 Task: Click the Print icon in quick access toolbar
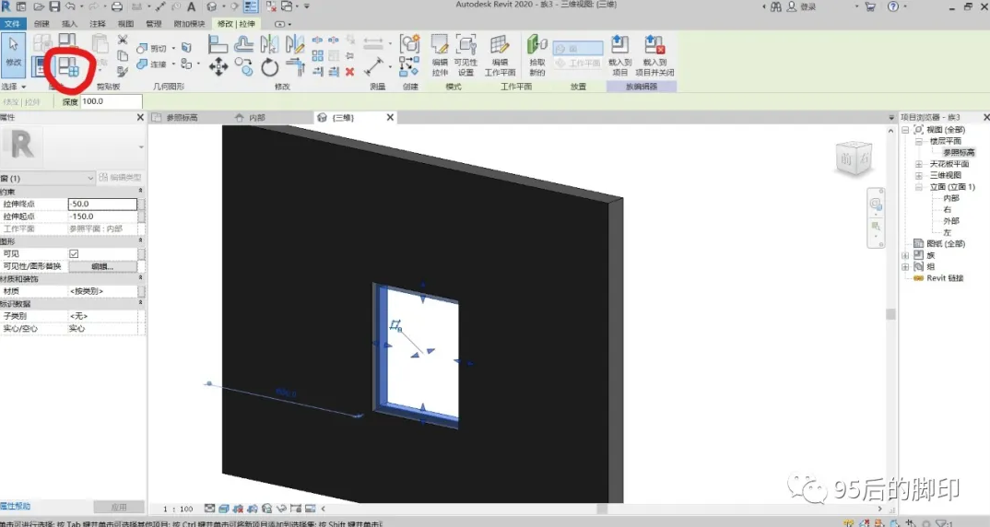pyautogui.click(x=117, y=7)
